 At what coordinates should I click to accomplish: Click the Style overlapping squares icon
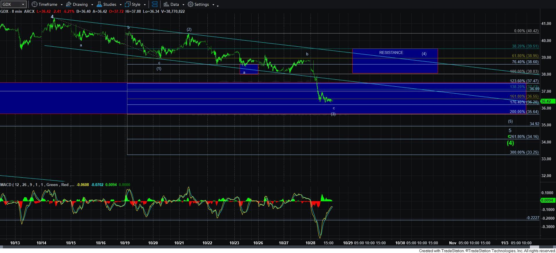(x=128, y=4)
